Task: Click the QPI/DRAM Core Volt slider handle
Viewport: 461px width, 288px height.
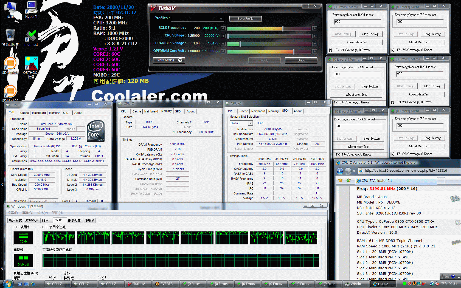Action: pyautogui.click(x=294, y=52)
